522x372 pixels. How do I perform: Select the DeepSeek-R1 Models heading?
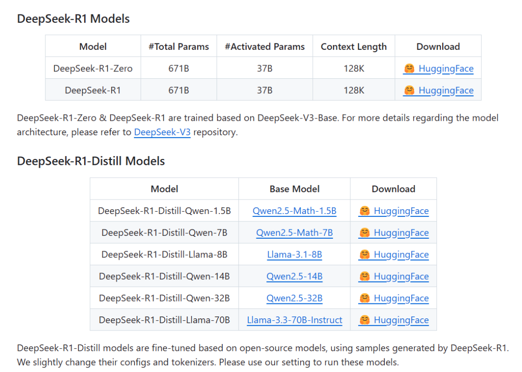(73, 19)
